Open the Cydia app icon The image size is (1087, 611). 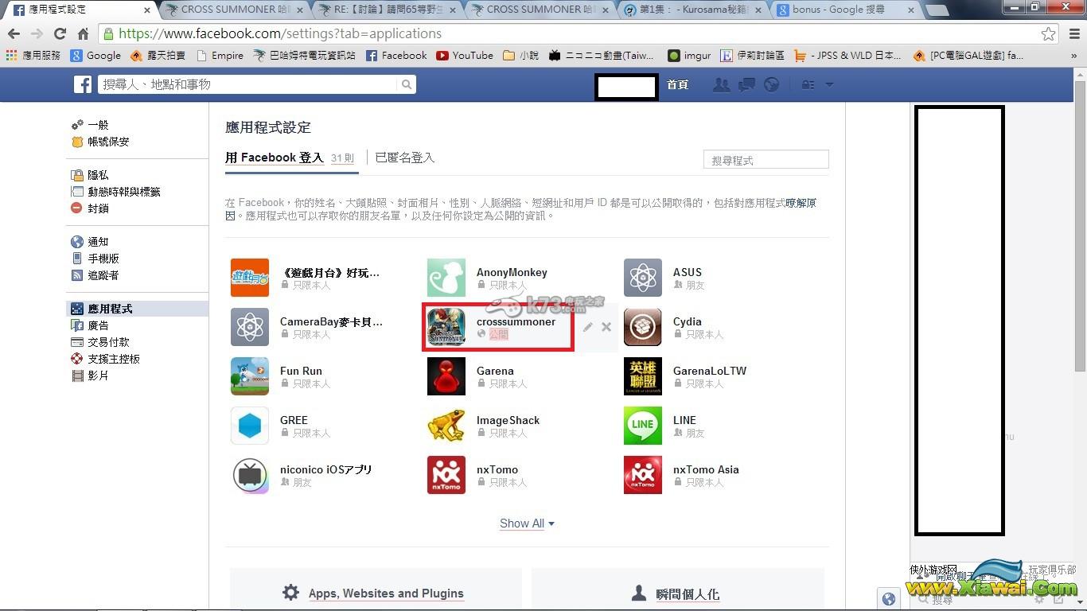[643, 327]
